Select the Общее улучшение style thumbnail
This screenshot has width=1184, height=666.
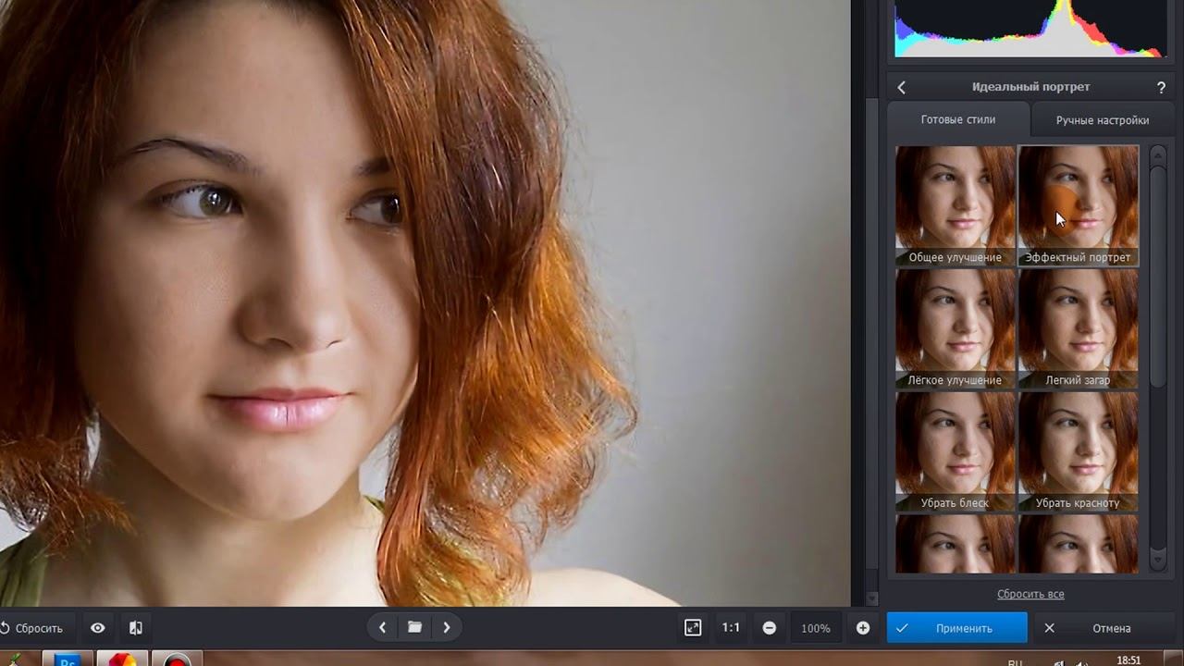click(x=956, y=205)
